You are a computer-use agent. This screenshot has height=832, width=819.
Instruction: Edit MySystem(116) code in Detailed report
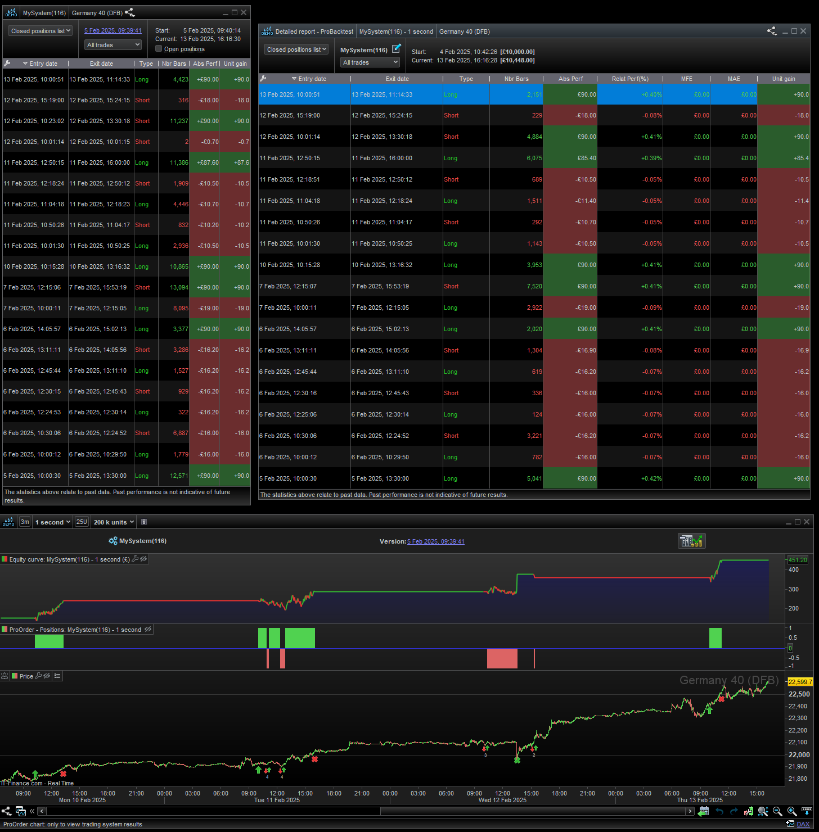(397, 49)
